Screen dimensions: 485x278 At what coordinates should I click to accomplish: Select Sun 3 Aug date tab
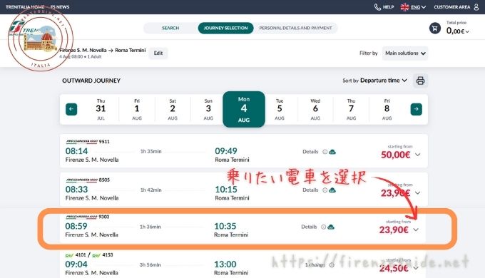[x=208, y=109]
